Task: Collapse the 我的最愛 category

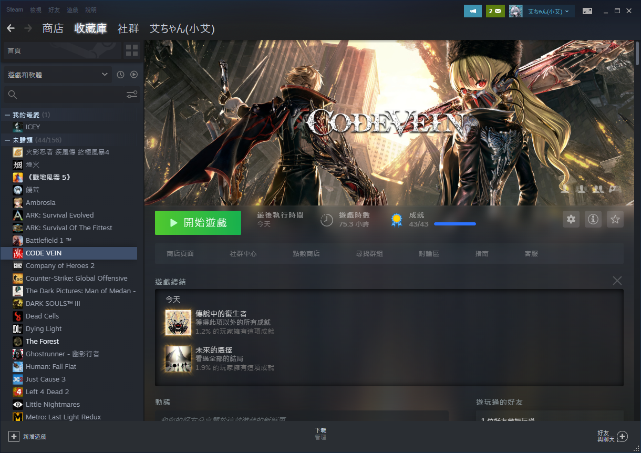Action: coord(7,115)
